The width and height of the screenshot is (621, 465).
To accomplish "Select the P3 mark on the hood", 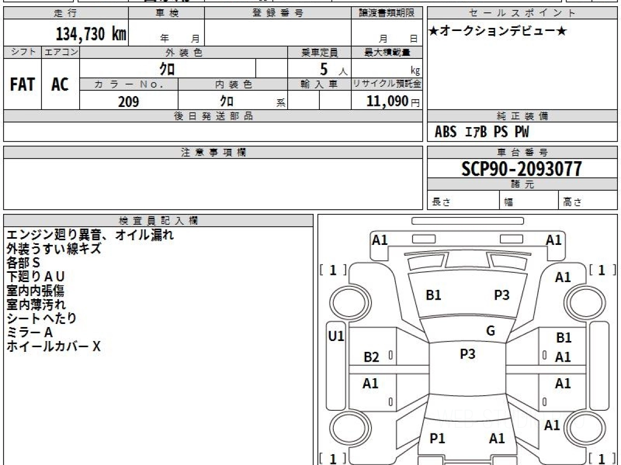I will pos(501,295).
